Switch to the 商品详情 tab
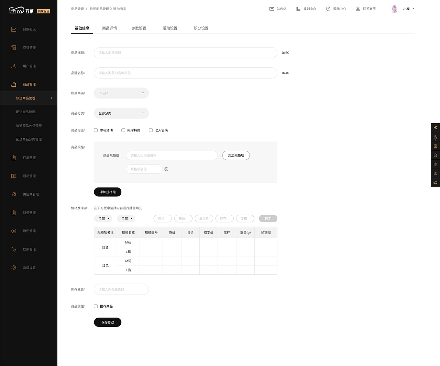 (x=109, y=28)
